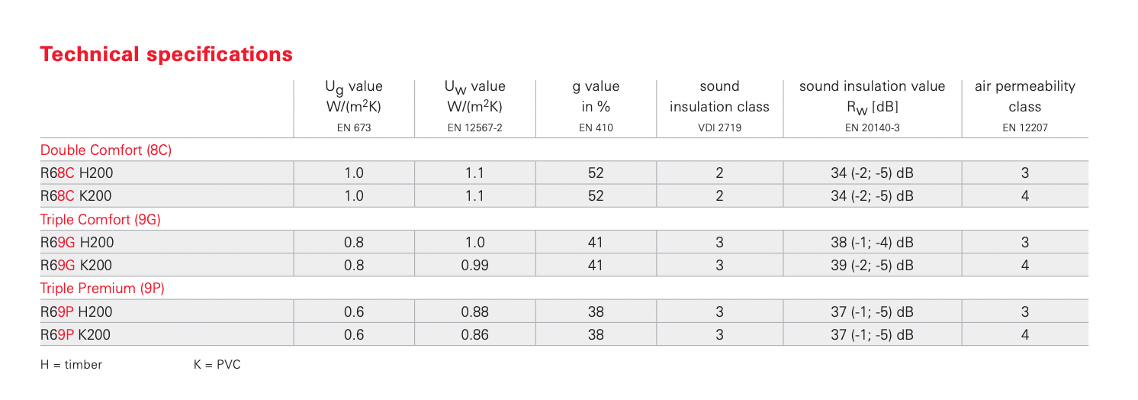Viewport: 1138px width, 400px height.
Task: Select the R69P H200 row label
Action: [x=77, y=311]
